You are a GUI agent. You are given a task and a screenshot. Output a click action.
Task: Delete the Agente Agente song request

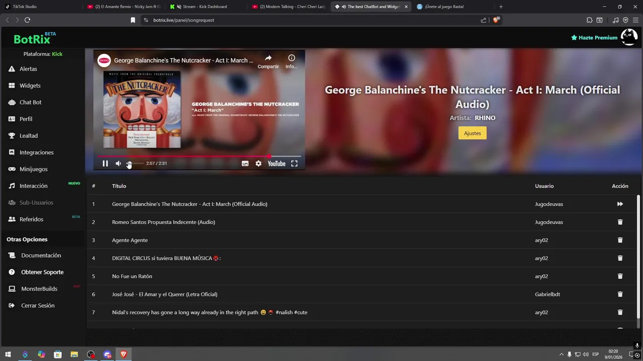point(620,240)
